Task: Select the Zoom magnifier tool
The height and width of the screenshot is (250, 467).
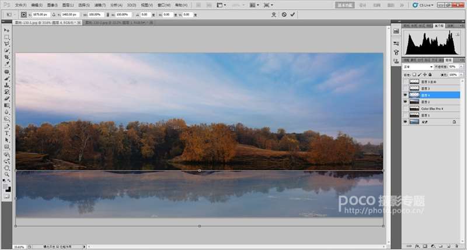Action: [x=7, y=174]
